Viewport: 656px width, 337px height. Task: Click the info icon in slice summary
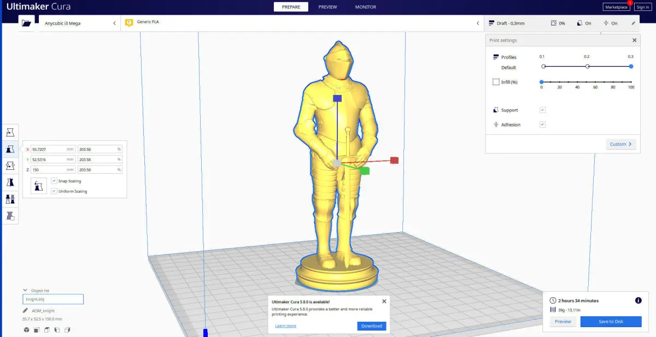coord(638,300)
